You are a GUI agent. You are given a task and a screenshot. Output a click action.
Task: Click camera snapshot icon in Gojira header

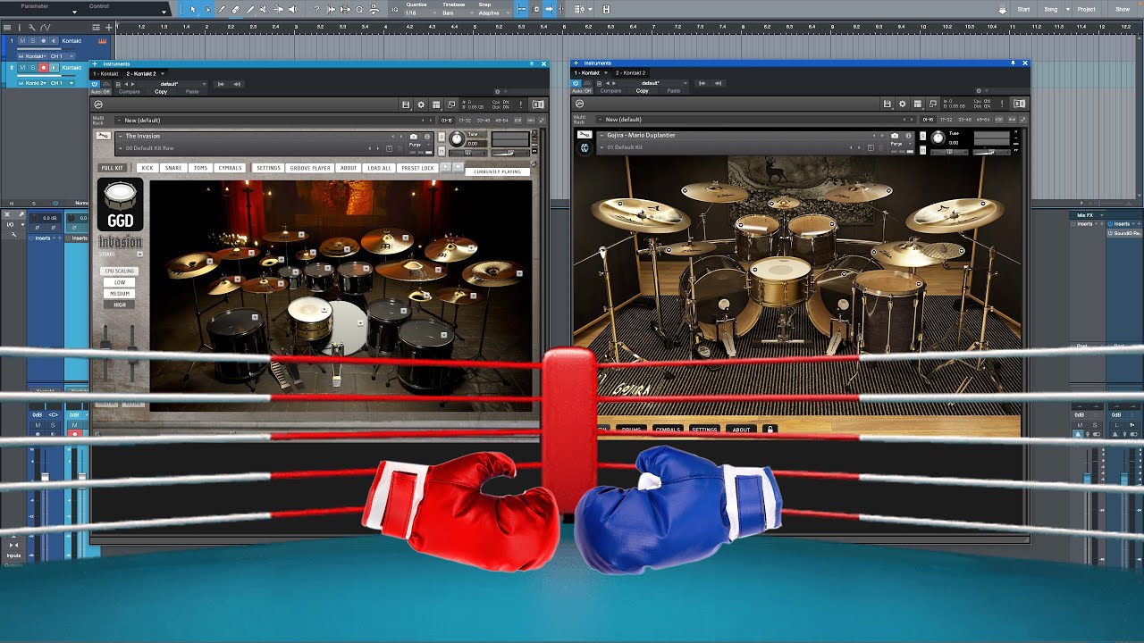[x=895, y=136]
